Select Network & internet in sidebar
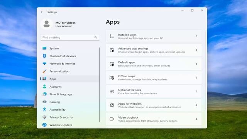This screenshot has height=139, width=247. 70,63
